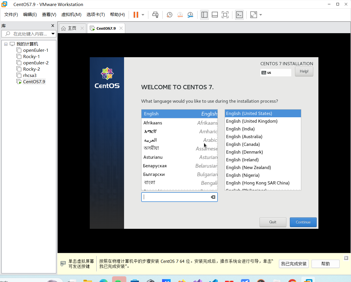Select Bulgarian in the language list

[180, 174]
